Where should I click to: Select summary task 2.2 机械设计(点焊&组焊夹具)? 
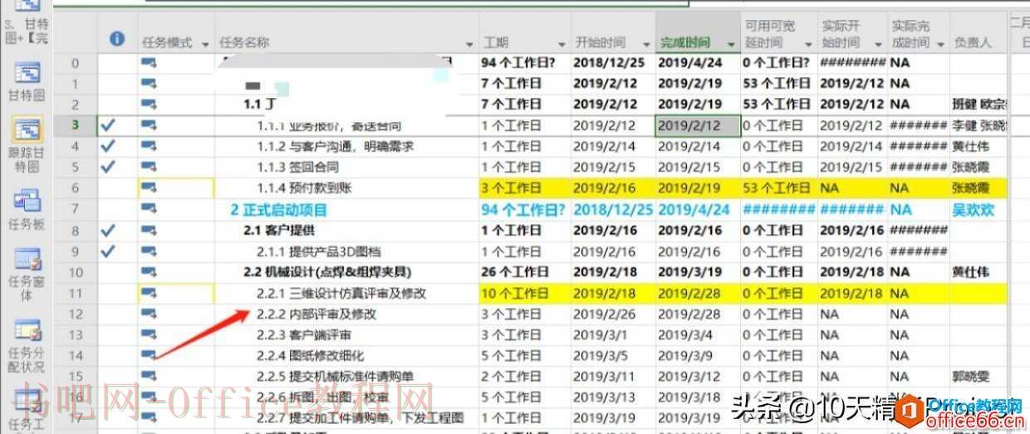(x=327, y=272)
